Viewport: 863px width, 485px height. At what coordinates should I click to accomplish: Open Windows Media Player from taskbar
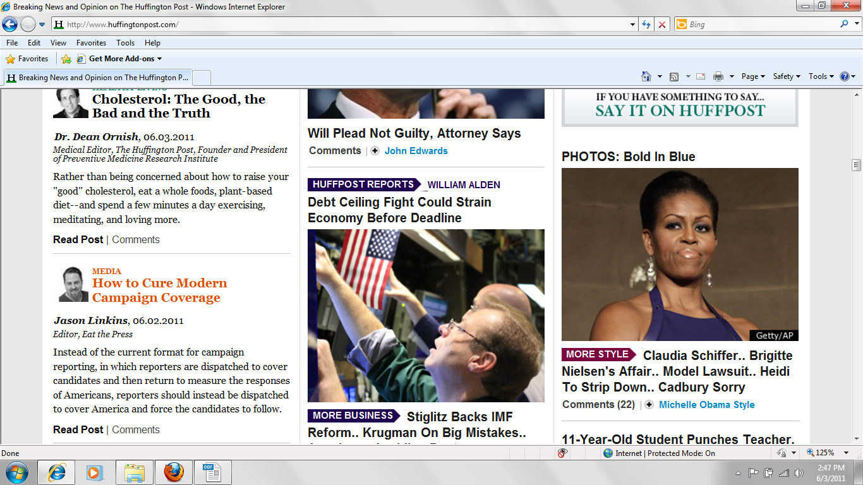point(95,472)
